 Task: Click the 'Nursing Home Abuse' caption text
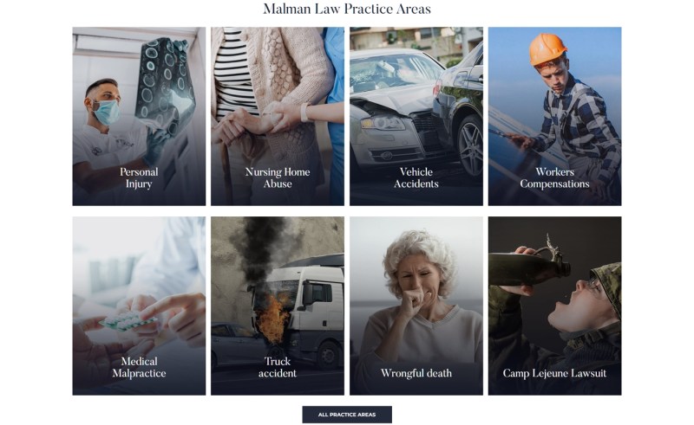click(278, 177)
